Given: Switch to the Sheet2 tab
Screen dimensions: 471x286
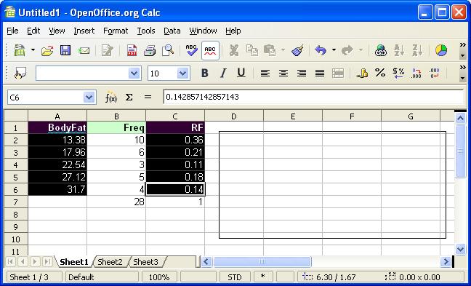Looking at the screenshot, I should point(110,262).
